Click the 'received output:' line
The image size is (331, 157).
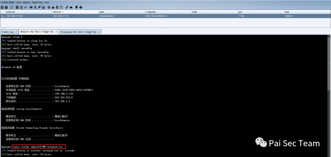pos(15,60)
